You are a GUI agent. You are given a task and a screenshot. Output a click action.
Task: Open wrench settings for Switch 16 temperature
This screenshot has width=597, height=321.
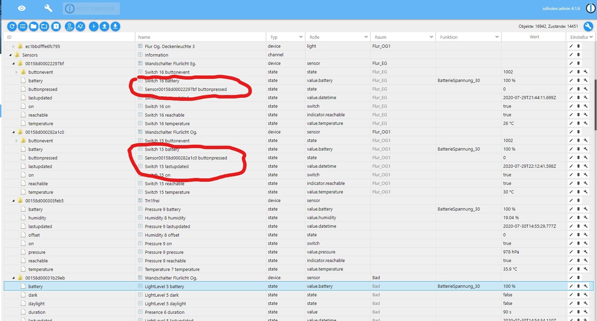[586, 123]
